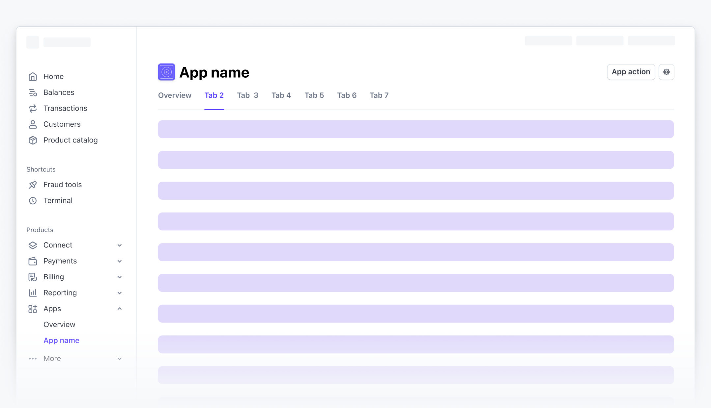Click the Reporting label

click(x=60, y=293)
